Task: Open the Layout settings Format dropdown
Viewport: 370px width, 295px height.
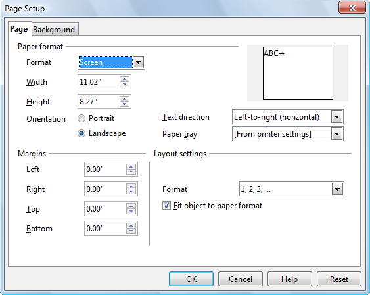Action: point(291,189)
